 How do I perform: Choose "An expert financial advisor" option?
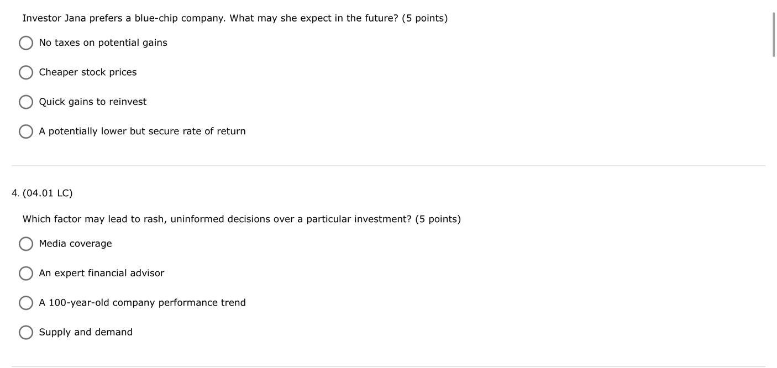click(x=26, y=274)
